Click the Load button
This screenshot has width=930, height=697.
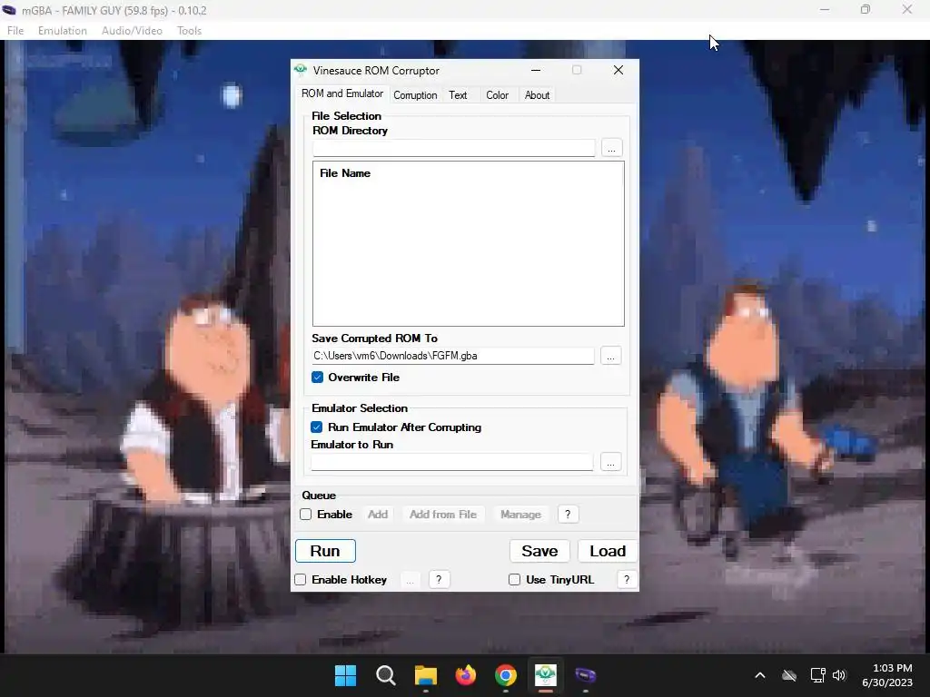608,551
